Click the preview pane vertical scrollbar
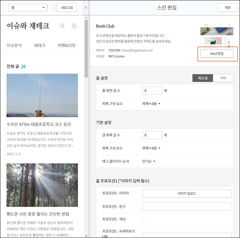This screenshot has width=240, height=238. point(86,49)
